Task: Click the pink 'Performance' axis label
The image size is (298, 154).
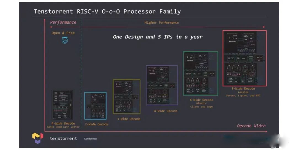Action: tap(63, 22)
